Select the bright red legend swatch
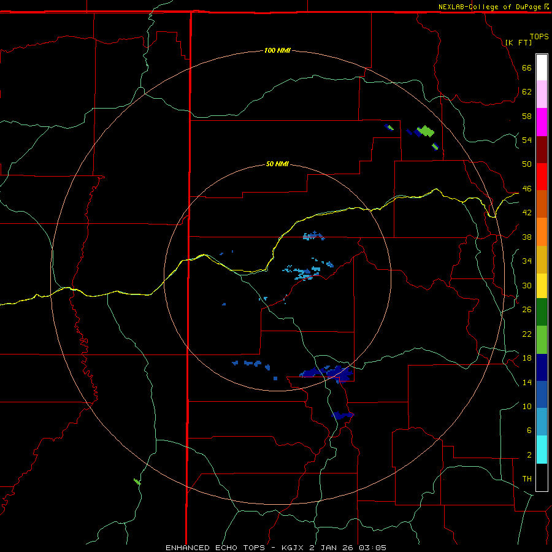The image size is (552, 552). tap(542, 177)
